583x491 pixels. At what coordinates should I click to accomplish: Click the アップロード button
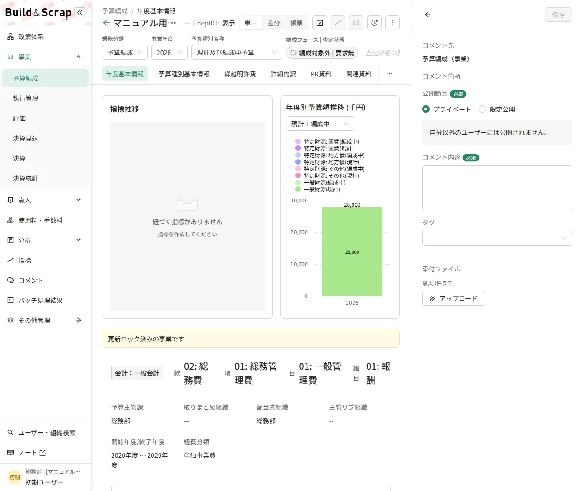[x=454, y=298]
